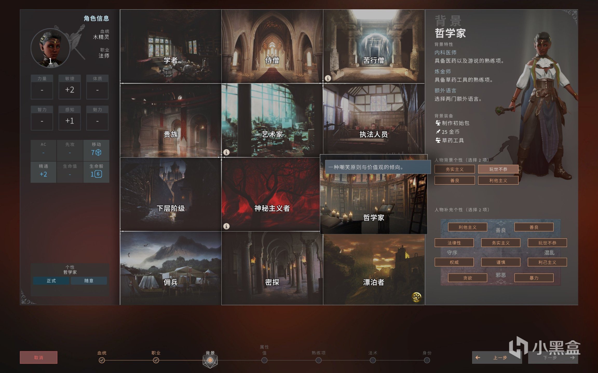
Task: Toggle 利己主义 supplementary personality
Action: [x=547, y=262]
